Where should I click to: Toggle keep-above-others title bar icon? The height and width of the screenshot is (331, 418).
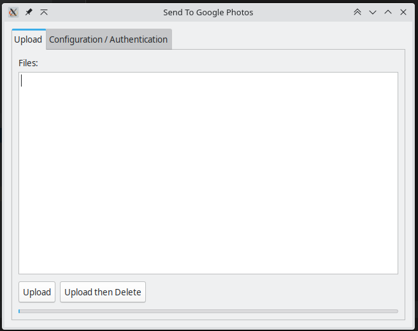click(44, 12)
